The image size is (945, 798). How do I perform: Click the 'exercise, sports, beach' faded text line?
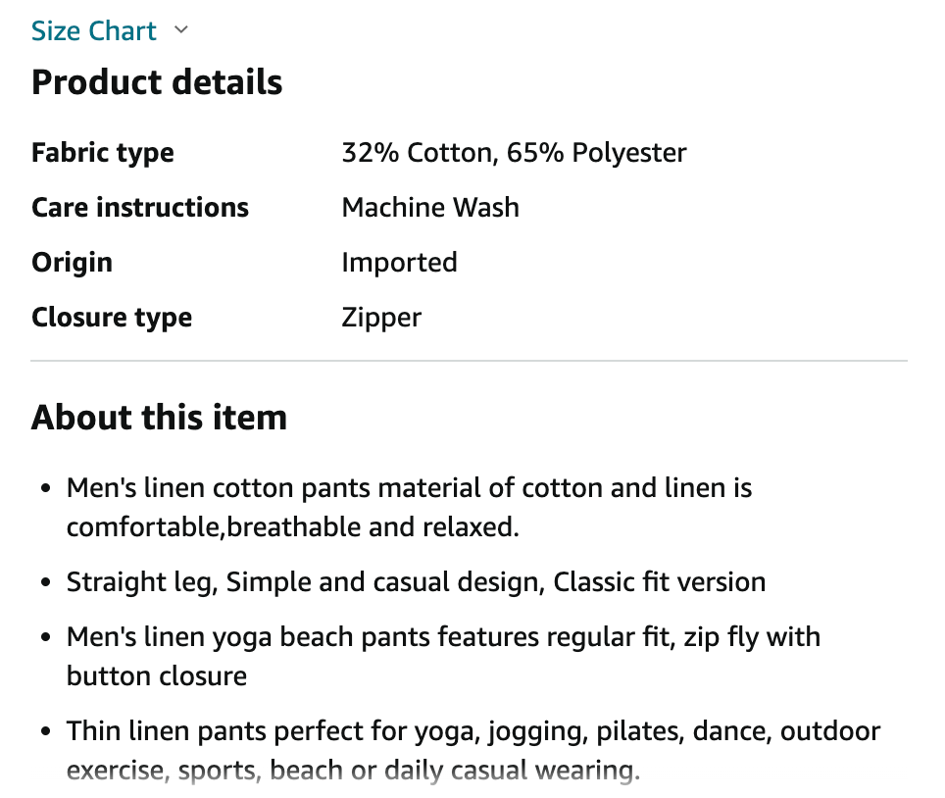pos(353,770)
